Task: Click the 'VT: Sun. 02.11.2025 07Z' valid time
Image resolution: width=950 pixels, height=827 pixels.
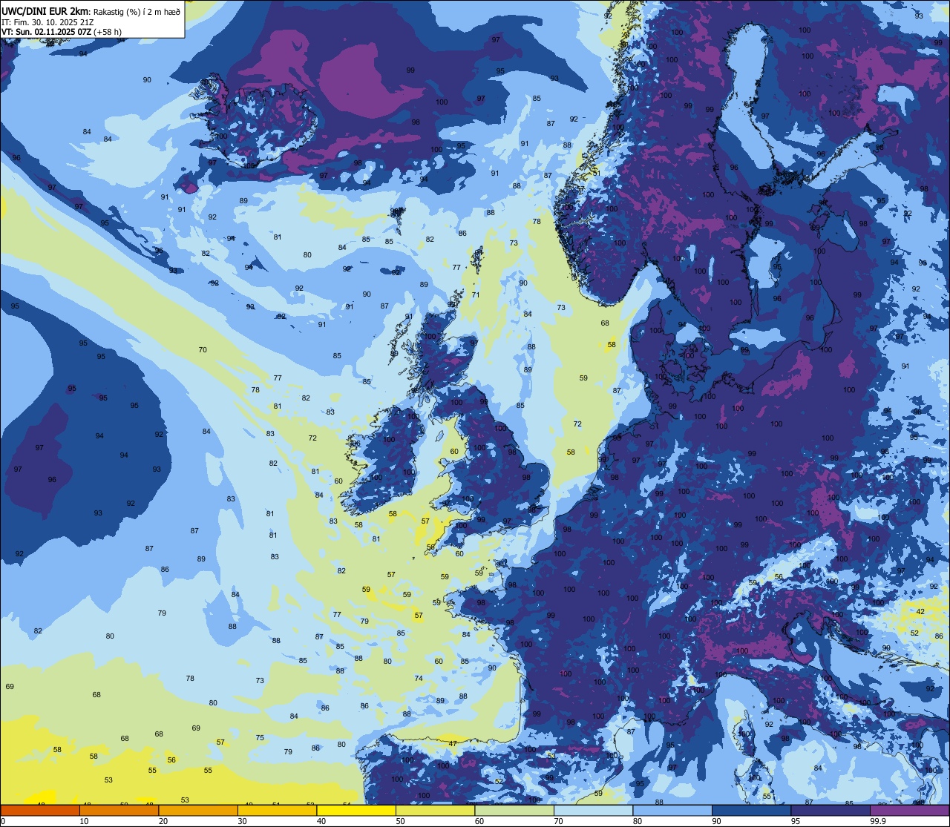Action: (47, 32)
